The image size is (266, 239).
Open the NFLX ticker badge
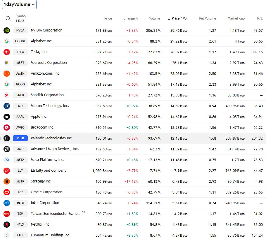pos(20,225)
